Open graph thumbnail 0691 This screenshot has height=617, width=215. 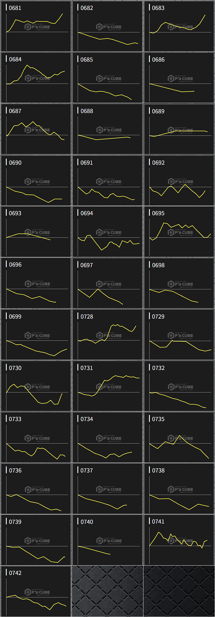[x=107, y=180]
